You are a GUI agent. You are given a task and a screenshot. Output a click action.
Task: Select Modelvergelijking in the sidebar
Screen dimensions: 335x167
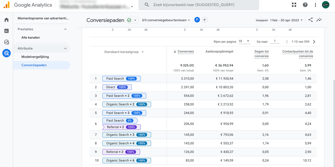[35, 57]
